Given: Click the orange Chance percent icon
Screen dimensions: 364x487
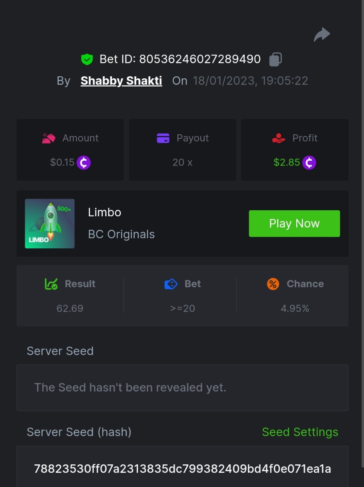Looking at the screenshot, I should tap(273, 284).
